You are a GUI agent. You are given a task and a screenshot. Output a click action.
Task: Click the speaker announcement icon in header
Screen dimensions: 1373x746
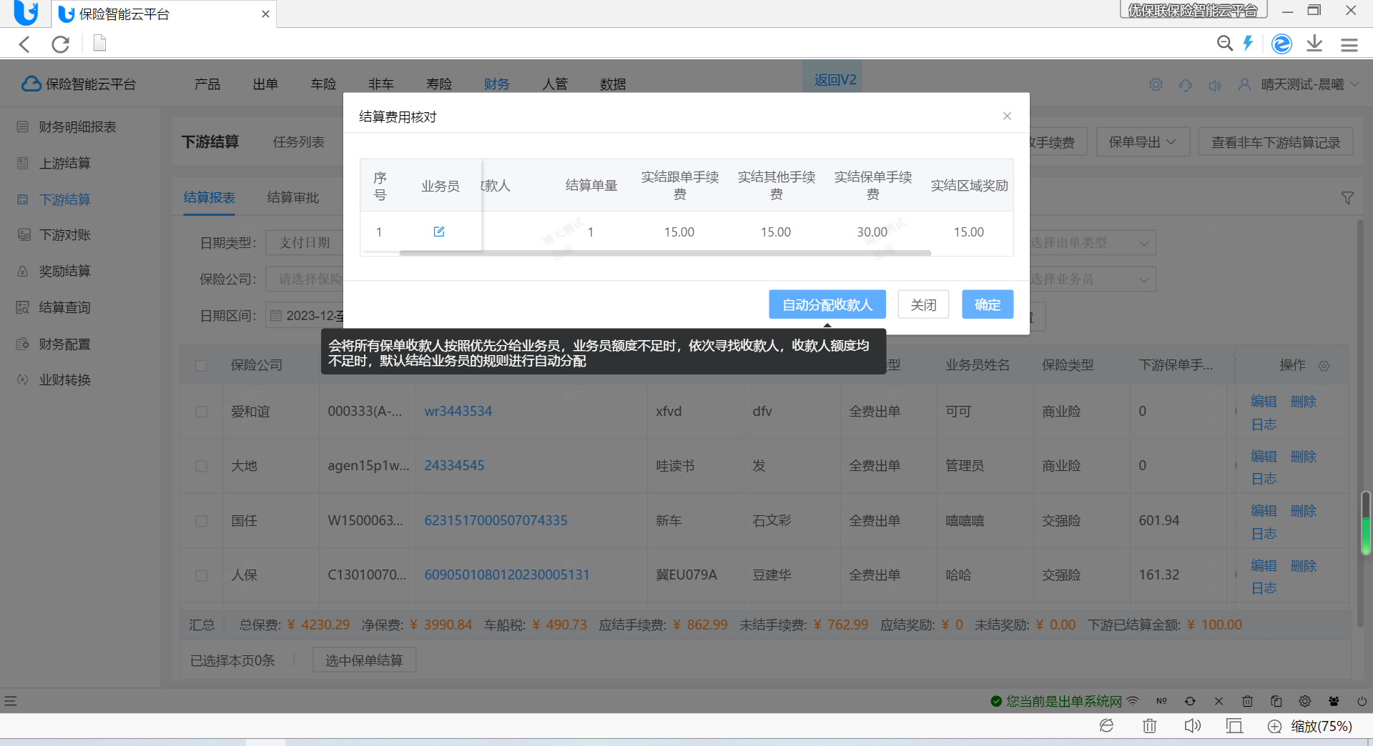click(1215, 85)
